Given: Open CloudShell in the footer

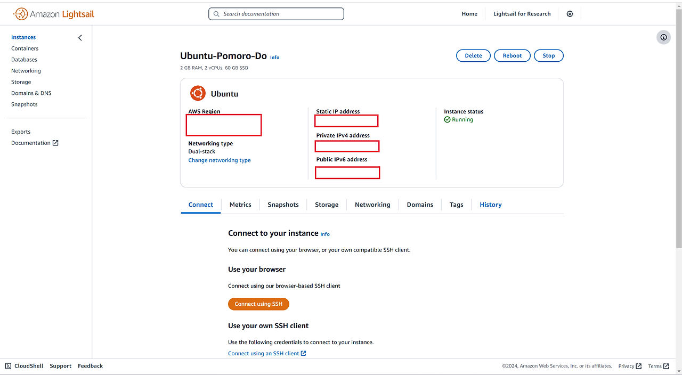Looking at the screenshot, I should point(29,366).
